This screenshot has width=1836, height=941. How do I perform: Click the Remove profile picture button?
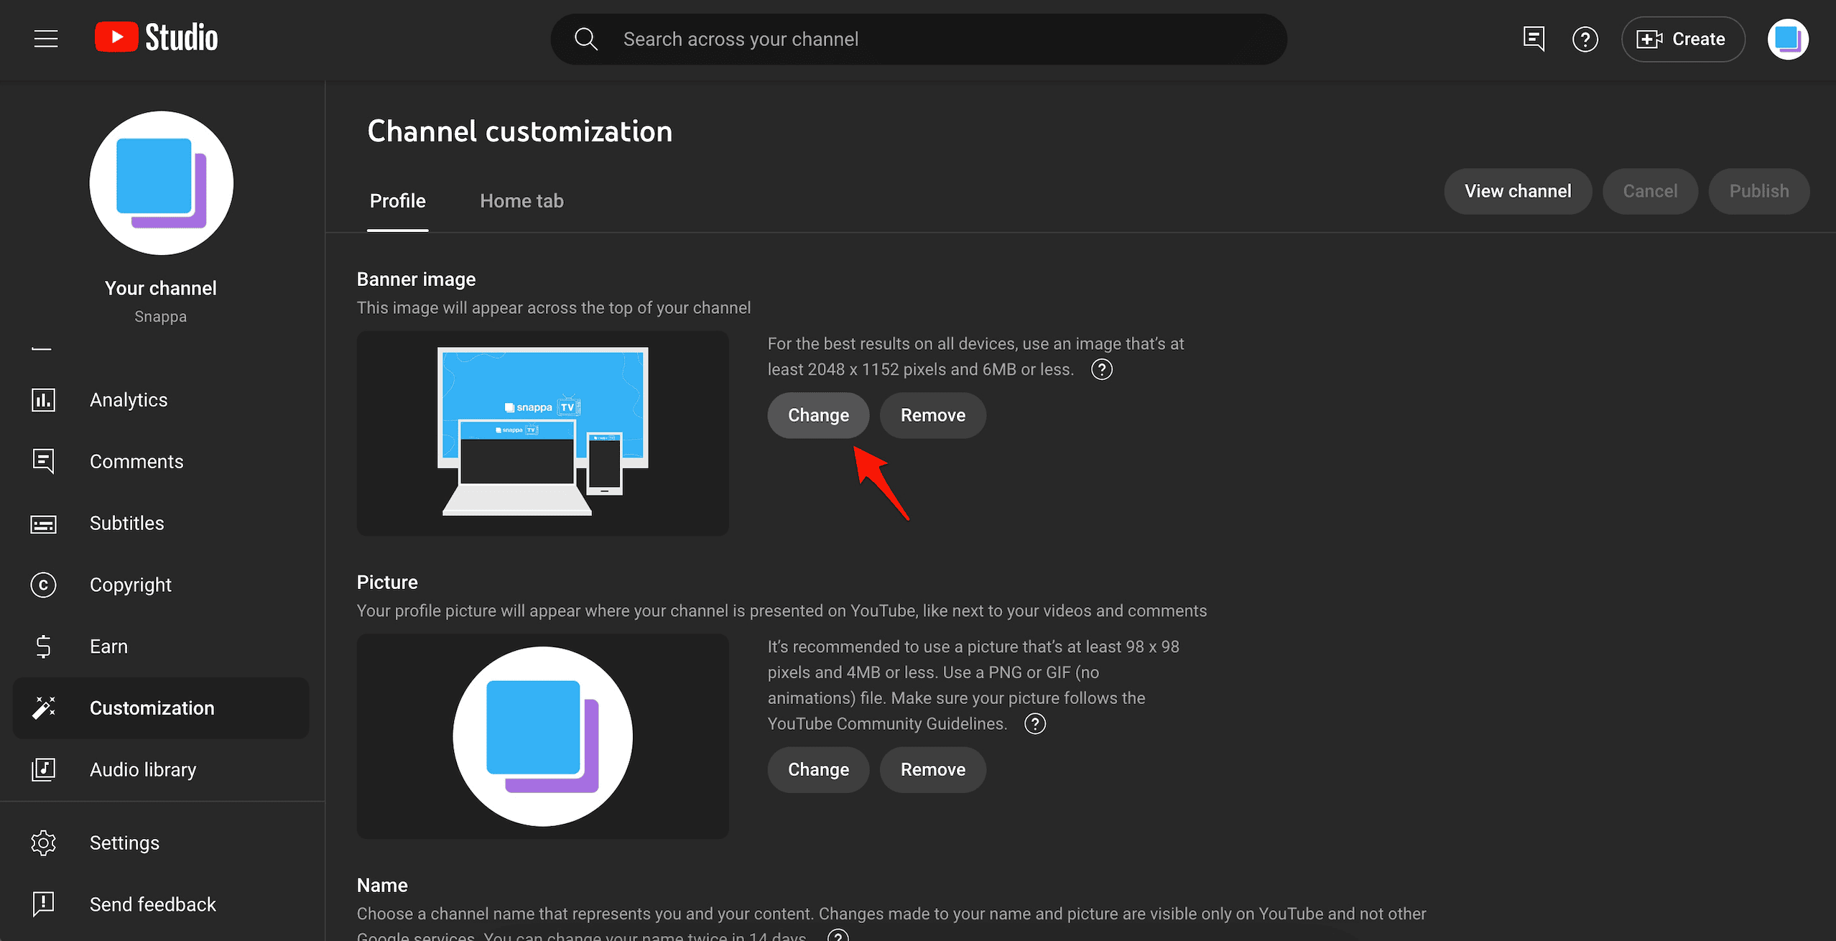934,769
